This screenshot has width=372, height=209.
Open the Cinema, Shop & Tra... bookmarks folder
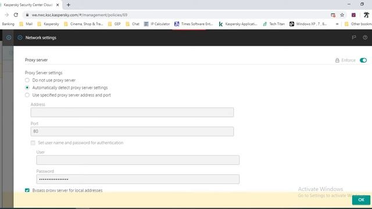point(84,24)
